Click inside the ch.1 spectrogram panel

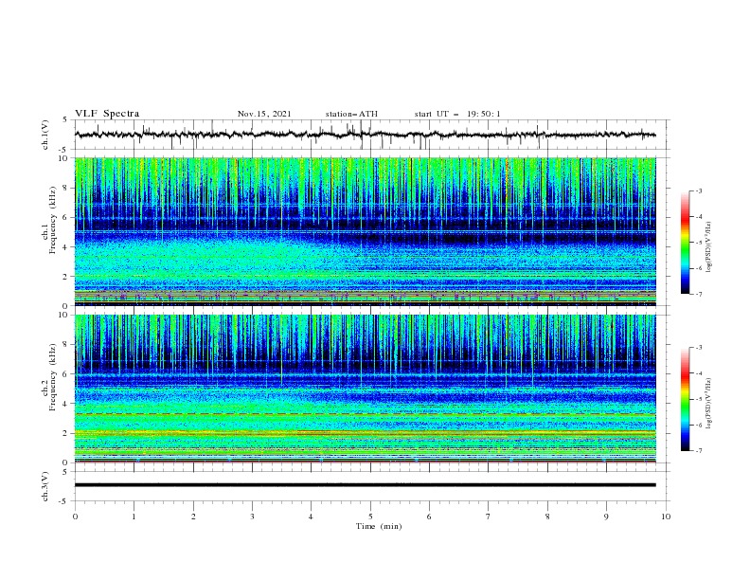click(366, 231)
